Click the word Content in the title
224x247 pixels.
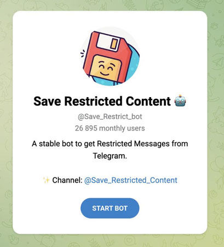click(148, 101)
